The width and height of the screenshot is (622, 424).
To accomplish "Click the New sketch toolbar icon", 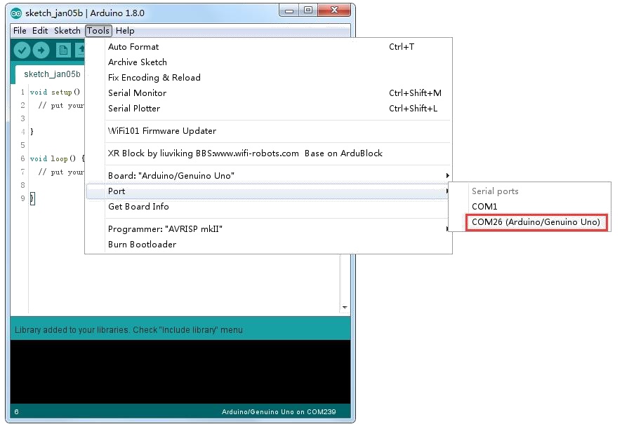I will [x=63, y=50].
